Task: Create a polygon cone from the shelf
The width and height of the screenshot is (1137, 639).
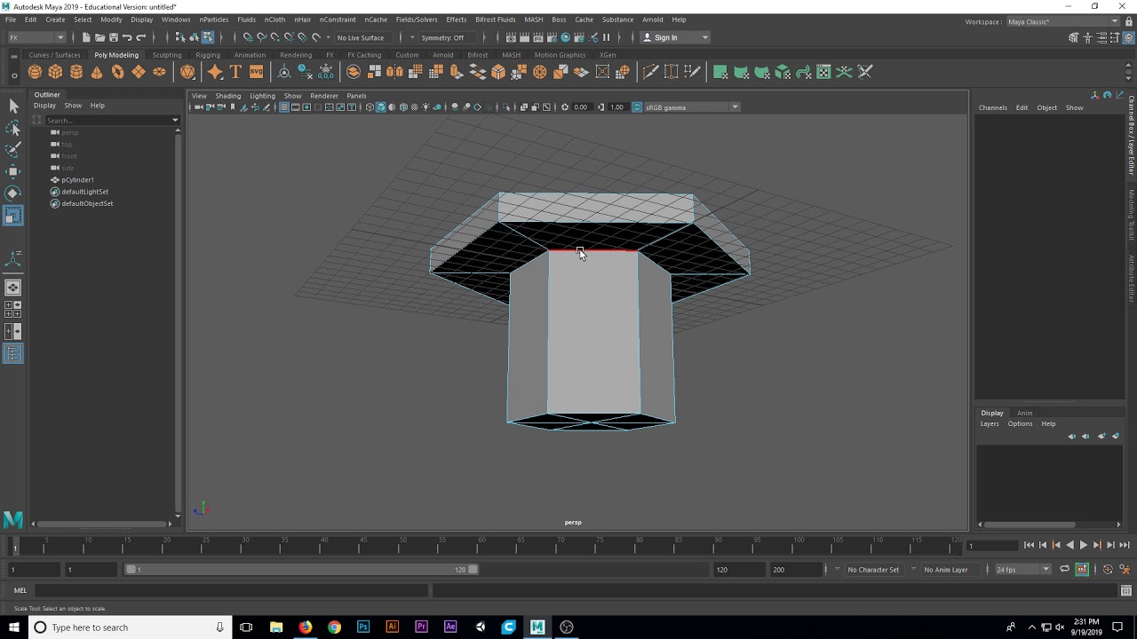Action: point(97,72)
